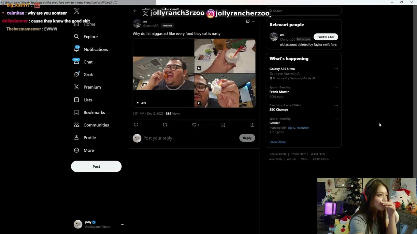Open the Chat envelope icon
Screen dimensions: 417x234
coord(76,61)
